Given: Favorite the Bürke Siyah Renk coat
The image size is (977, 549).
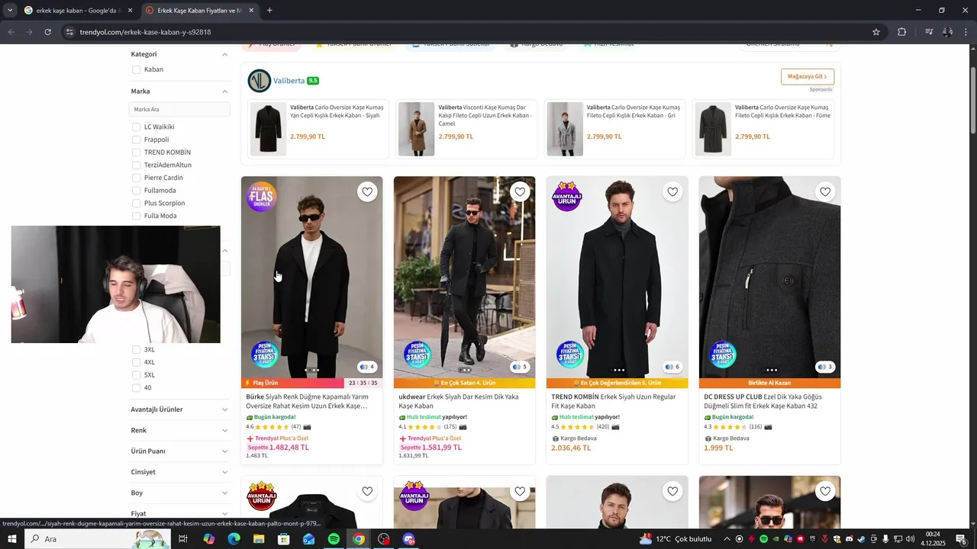Looking at the screenshot, I should (367, 192).
